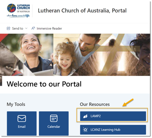Open the Send to menu

(x=17, y=28)
